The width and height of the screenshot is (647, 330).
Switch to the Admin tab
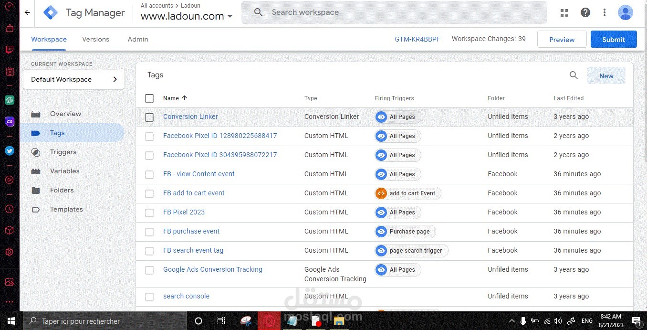tap(138, 40)
